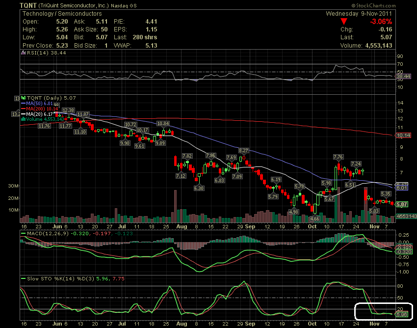Click the 5.35 November price label
This screenshot has height=328, width=417.
pyautogui.click(x=386, y=193)
